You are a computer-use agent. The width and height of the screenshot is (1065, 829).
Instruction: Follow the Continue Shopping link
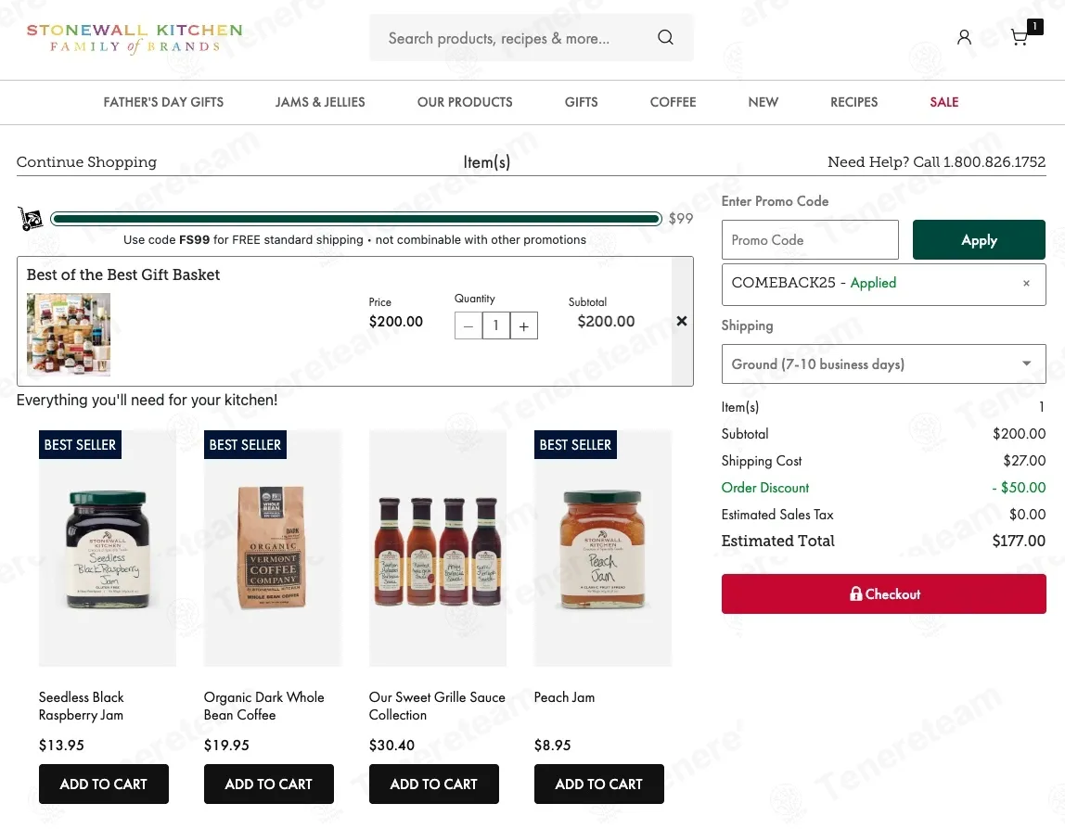86,161
